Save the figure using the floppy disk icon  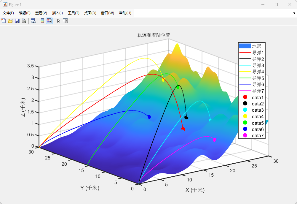point(17,21)
